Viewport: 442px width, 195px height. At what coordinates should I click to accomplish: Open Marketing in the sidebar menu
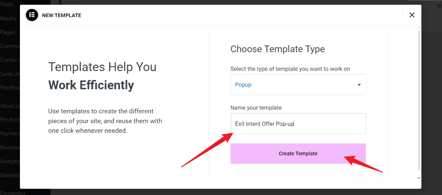pyautogui.click(x=10, y=175)
